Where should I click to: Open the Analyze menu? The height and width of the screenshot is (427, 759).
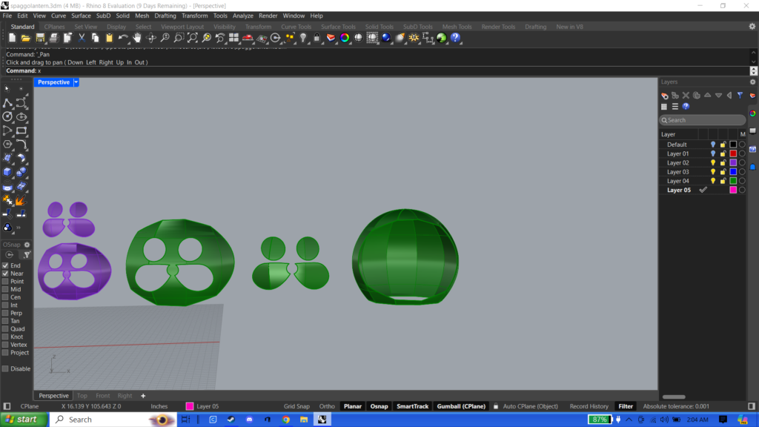point(243,16)
